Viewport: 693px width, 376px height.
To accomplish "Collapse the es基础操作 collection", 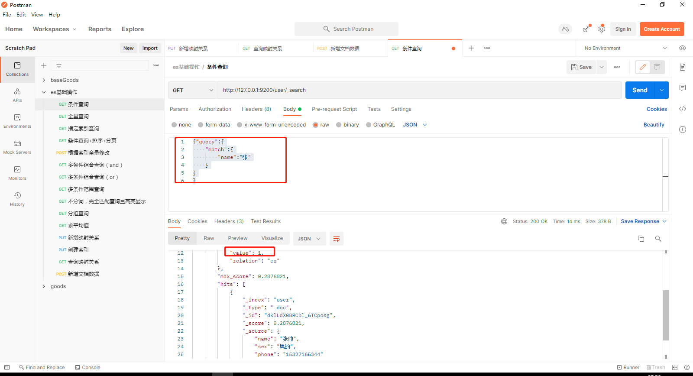I will (x=44, y=92).
